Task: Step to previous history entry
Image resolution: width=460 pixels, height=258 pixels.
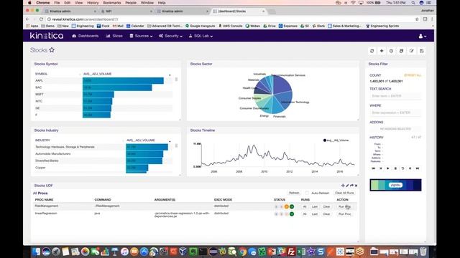Action: (381, 168)
